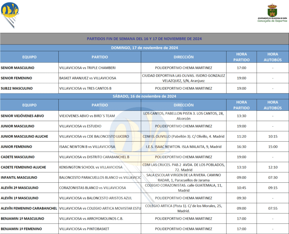Click 'VILLAVICIOSA vs DISTRITO CARABANCHEL B' cell

click(x=100, y=157)
